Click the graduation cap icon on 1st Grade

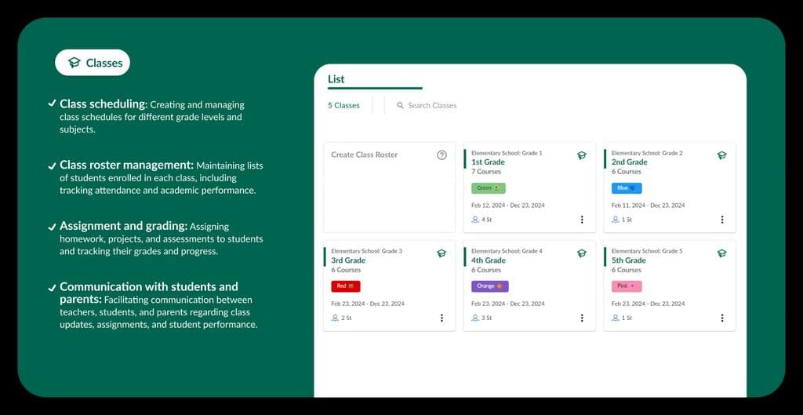(582, 155)
